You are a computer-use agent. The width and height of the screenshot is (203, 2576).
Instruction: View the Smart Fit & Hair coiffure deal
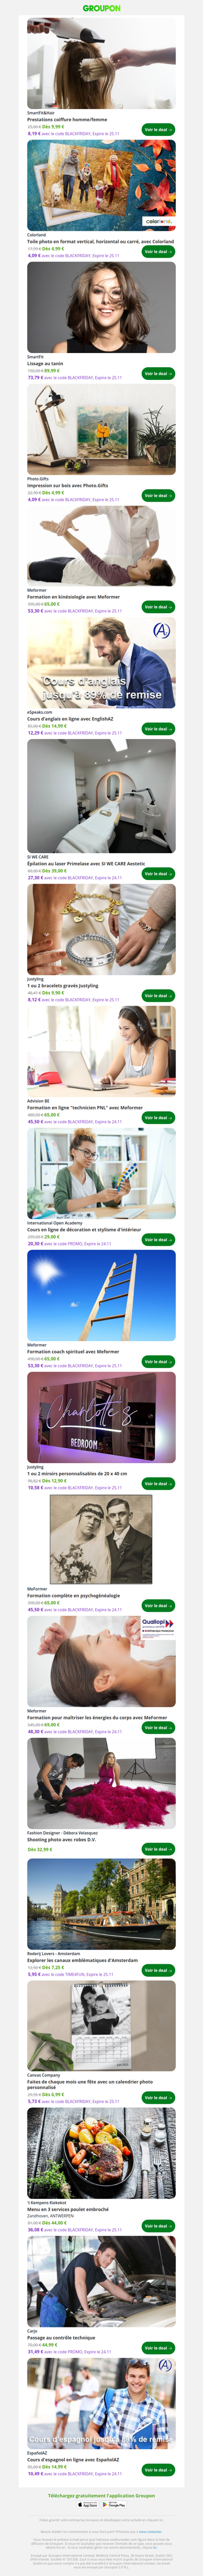(x=158, y=130)
